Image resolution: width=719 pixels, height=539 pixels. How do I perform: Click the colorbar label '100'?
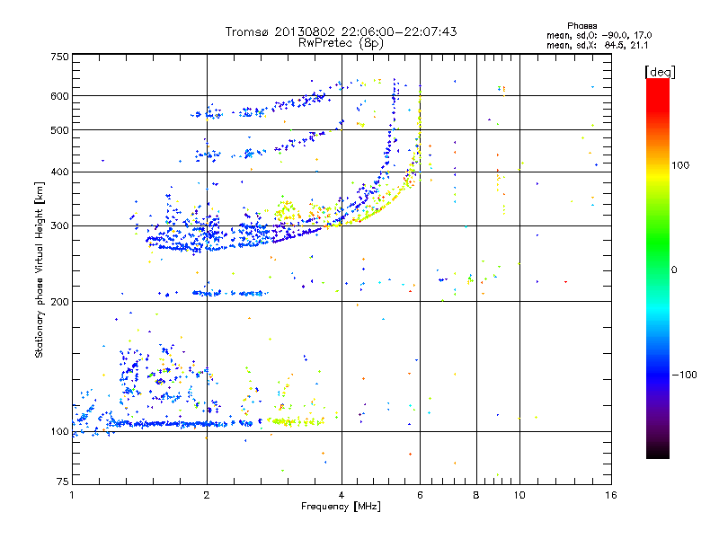[680, 165]
